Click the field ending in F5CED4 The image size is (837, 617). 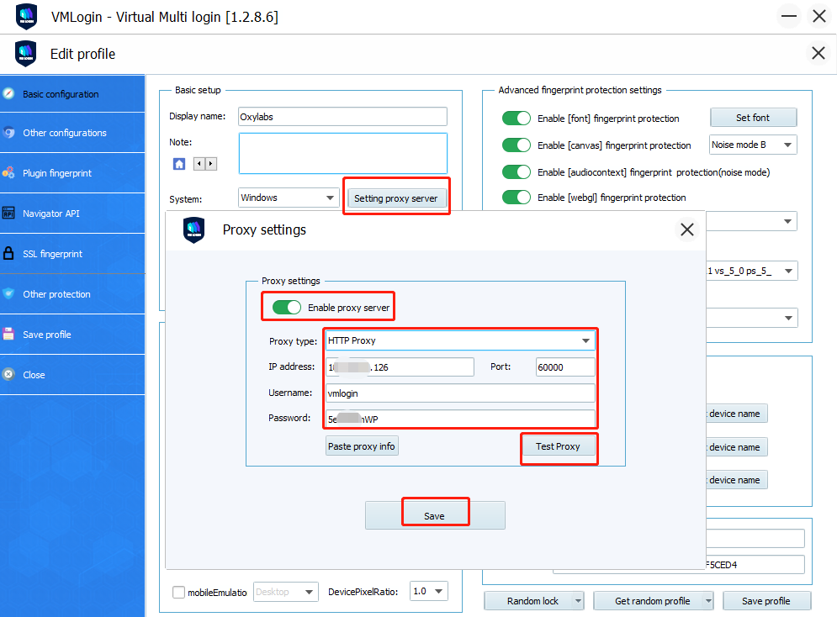(x=755, y=565)
